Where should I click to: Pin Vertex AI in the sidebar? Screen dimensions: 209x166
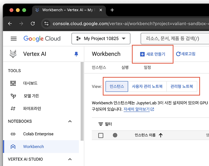76,54
